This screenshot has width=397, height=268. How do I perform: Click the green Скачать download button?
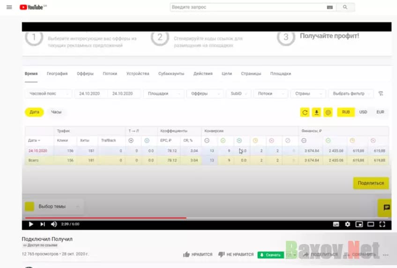(270, 255)
